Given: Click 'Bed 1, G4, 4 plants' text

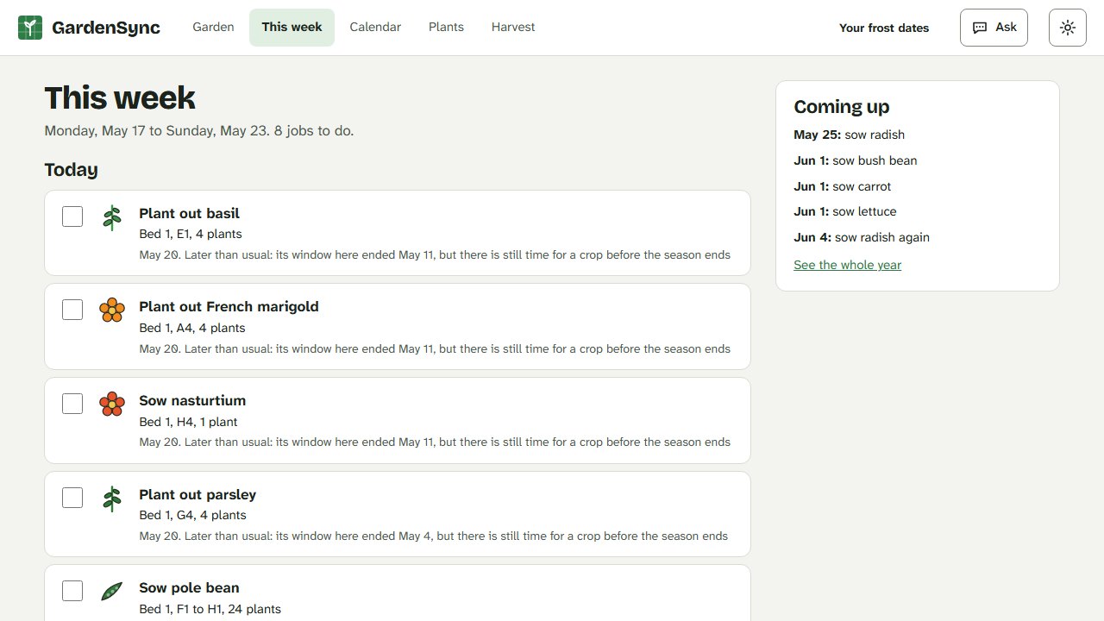Looking at the screenshot, I should click(x=192, y=515).
